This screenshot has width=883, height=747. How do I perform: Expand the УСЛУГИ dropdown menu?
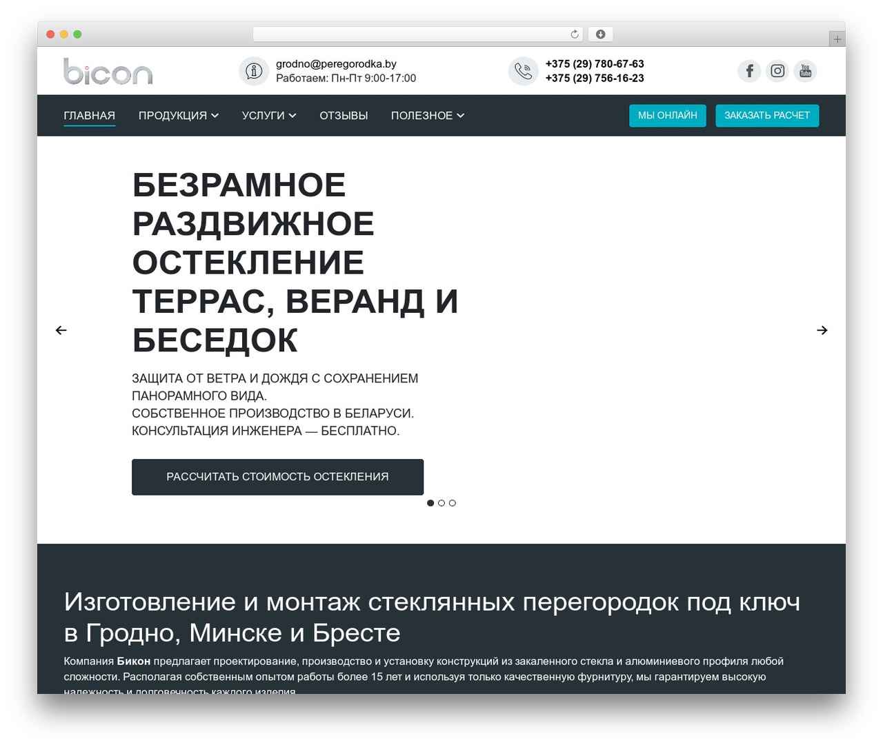(269, 116)
